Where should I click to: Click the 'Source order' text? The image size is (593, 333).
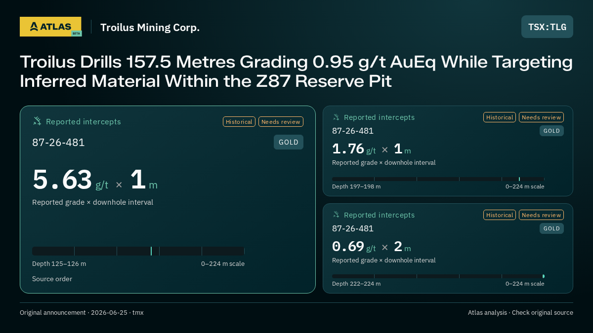[52, 279]
